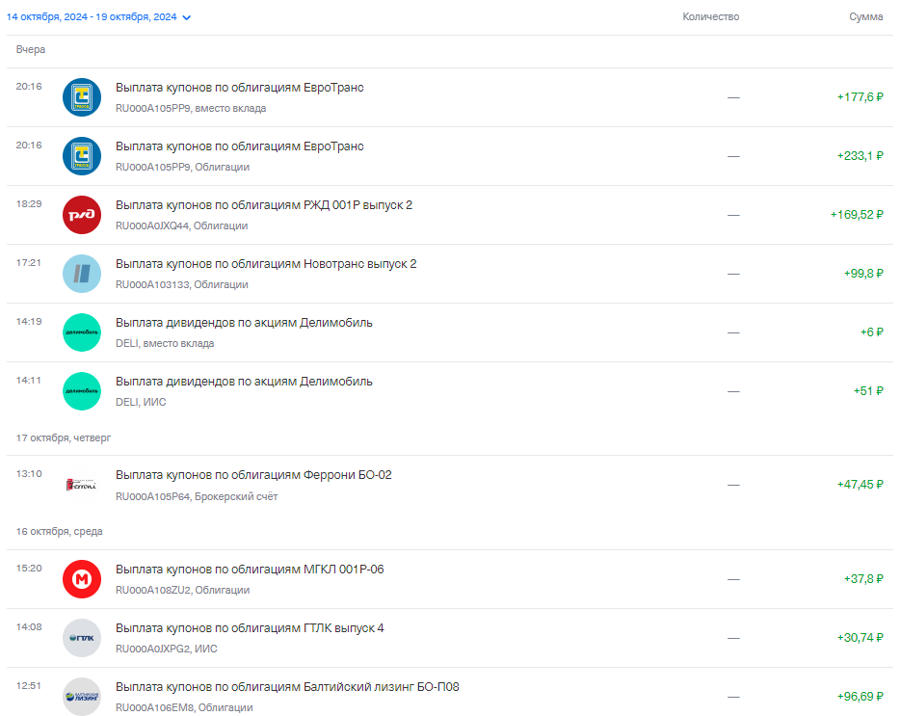Click the text DELI, вместо вклада
Viewport: 900px width, 716px height.
(165, 343)
